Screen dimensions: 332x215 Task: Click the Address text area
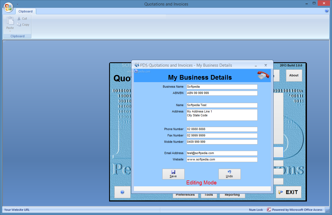[x=222, y=115]
